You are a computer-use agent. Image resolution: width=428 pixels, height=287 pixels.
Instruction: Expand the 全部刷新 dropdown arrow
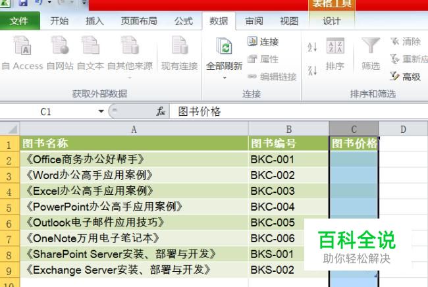point(225,78)
